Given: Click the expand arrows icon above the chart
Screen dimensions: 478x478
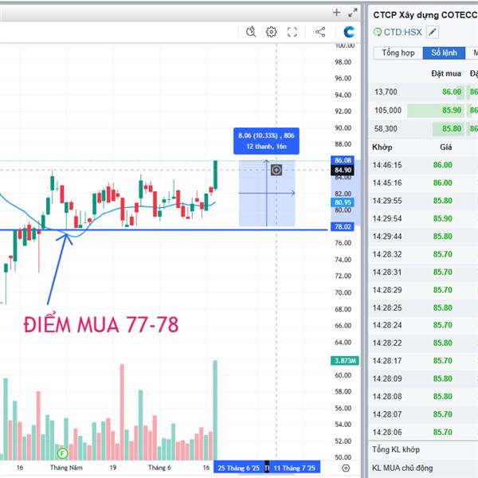Looking at the screenshot, I should click(x=353, y=13).
